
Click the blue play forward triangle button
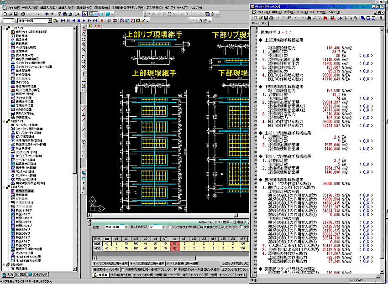pyautogui.click(x=84, y=21)
